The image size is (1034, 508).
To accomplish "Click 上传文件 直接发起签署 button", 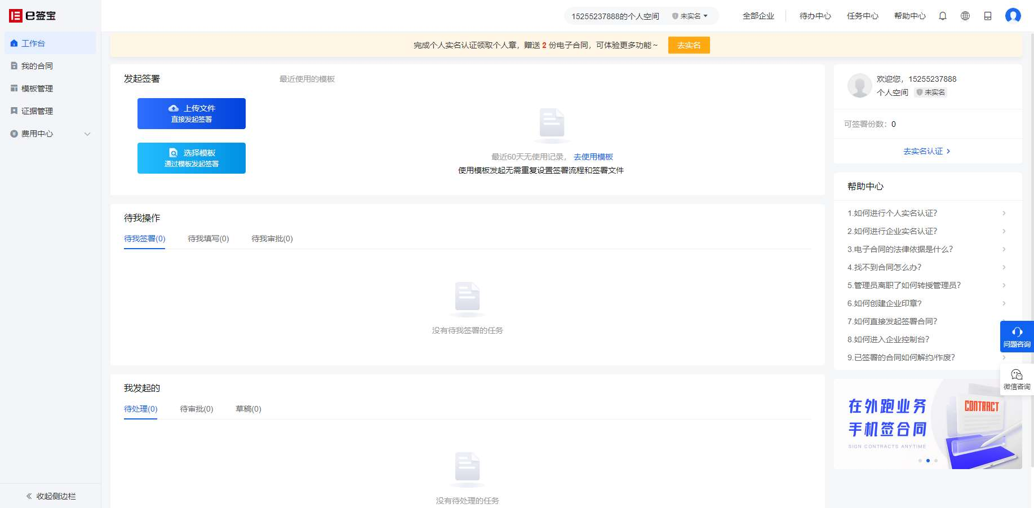I will (x=192, y=113).
